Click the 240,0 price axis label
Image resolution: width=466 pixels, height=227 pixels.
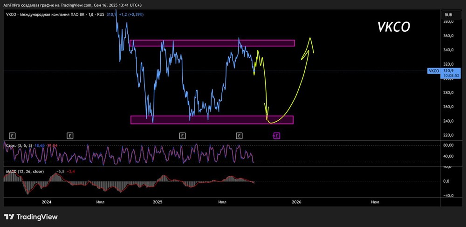[448, 121]
